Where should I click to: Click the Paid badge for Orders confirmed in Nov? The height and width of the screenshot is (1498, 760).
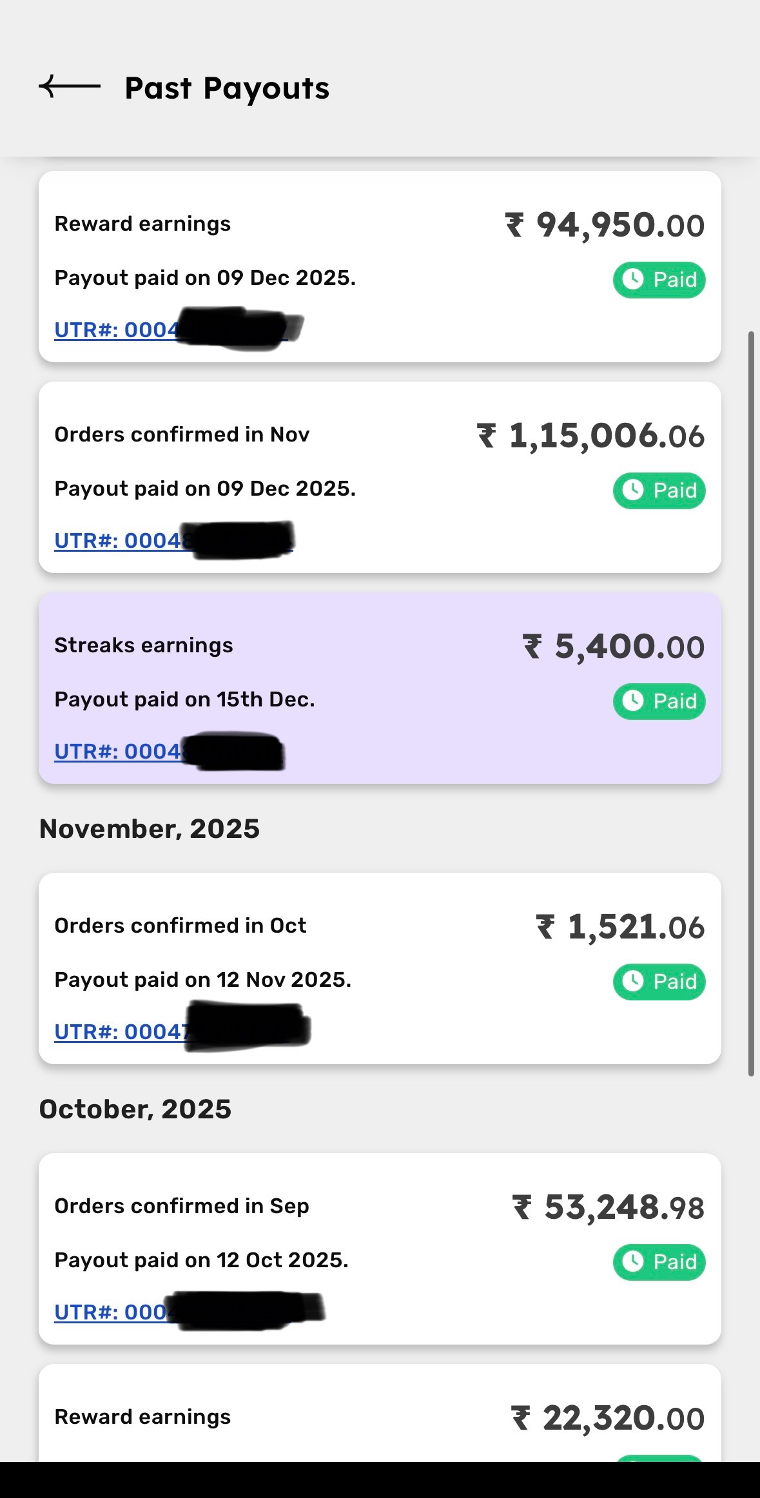(659, 491)
